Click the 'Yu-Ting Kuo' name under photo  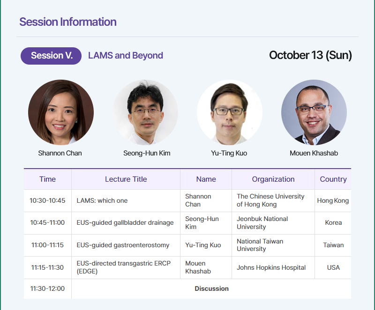pyautogui.click(x=229, y=153)
